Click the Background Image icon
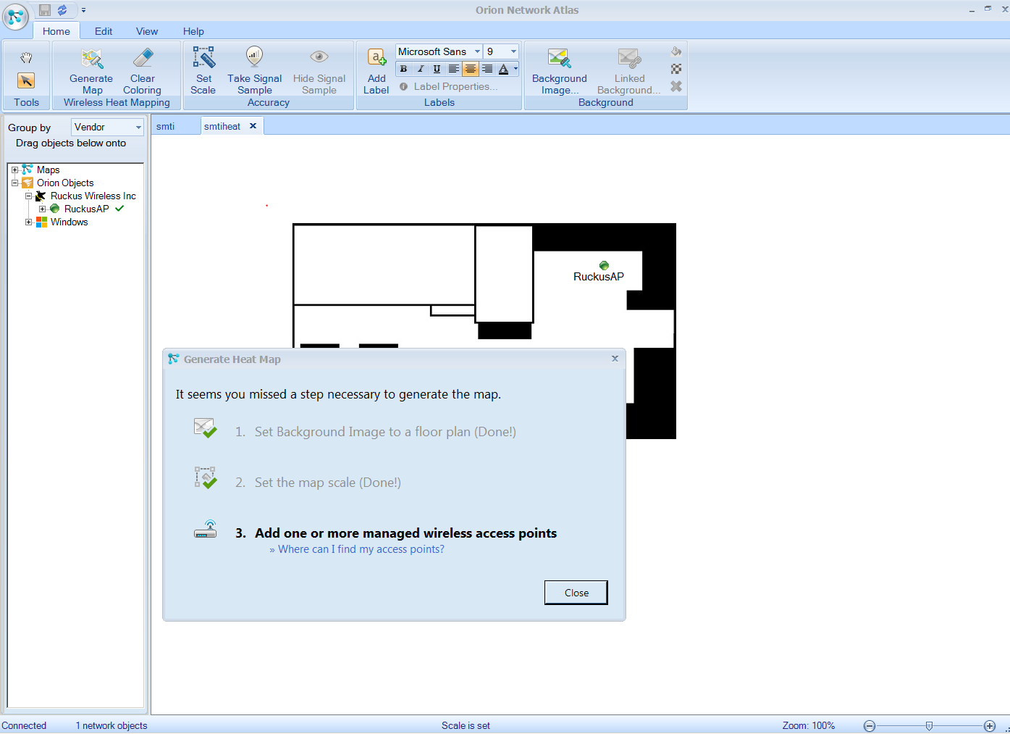1010x734 pixels. (559, 58)
